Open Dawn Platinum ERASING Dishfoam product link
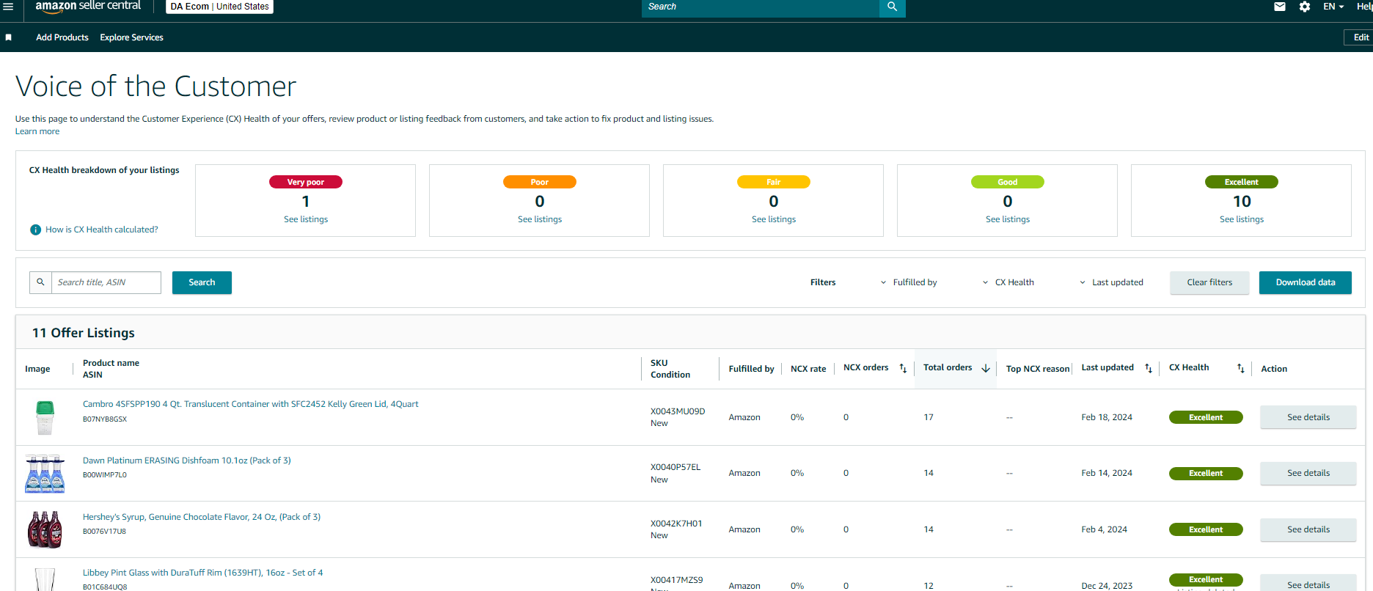The height and width of the screenshot is (591, 1373). click(x=187, y=460)
